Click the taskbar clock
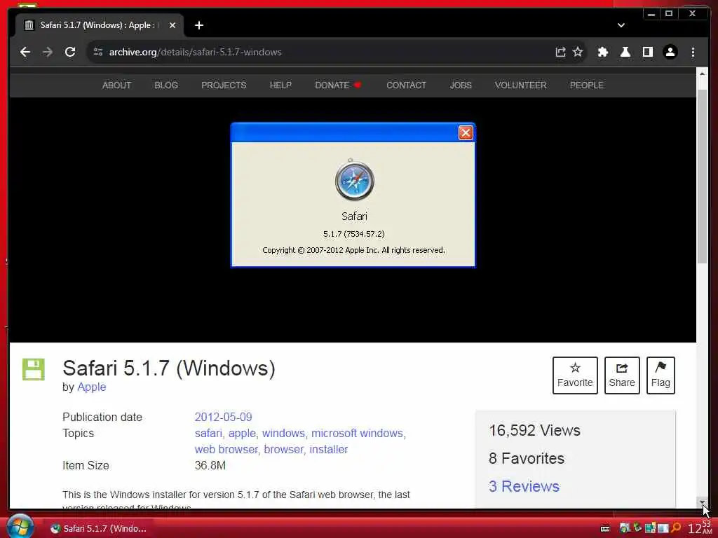 tap(700, 527)
